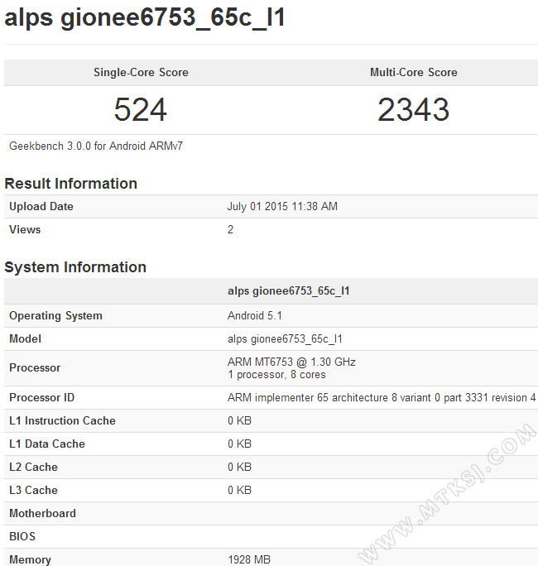This screenshot has width=538, height=566.
Task: Click the single-core score value 524
Action: pos(141,109)
